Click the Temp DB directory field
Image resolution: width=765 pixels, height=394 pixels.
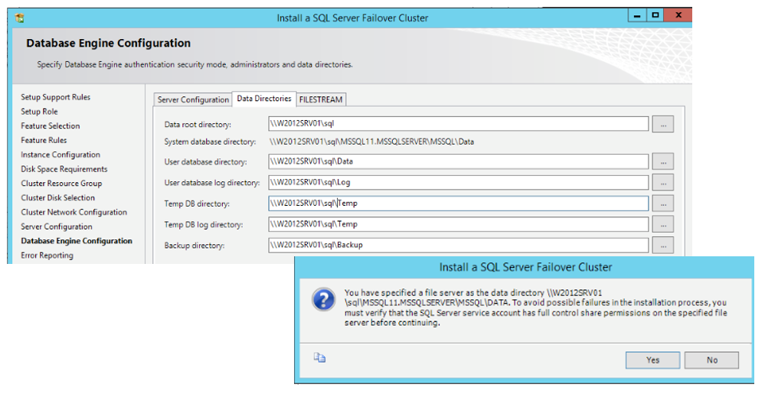tap(458, 204)
